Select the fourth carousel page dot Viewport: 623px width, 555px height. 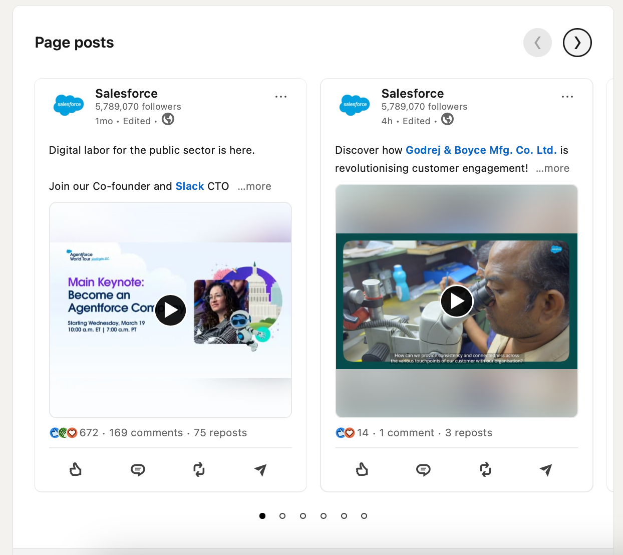pos(324,516)
